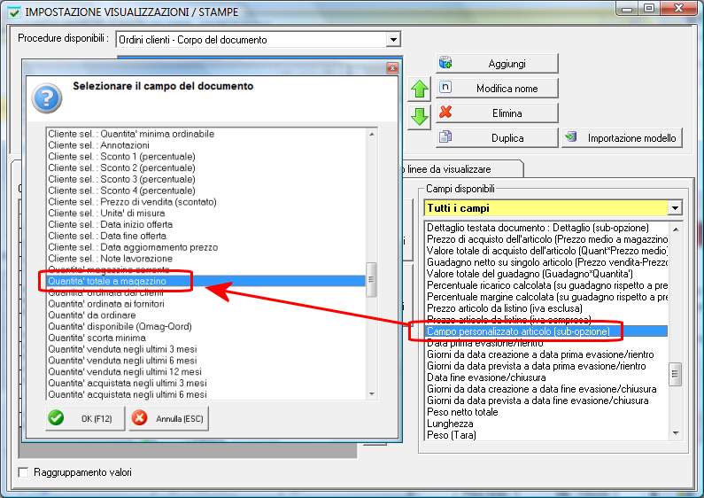Click the red cross icon on Annulla
This screenshot has width=704, height=498.
click(x=140, y=418)
